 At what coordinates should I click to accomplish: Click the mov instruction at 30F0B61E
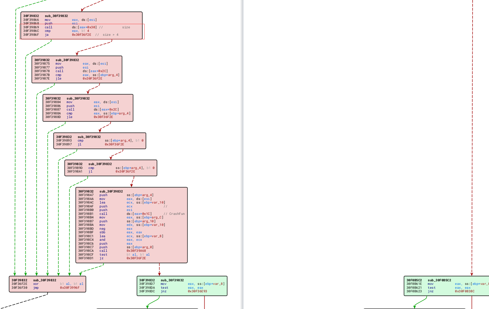(447, 284)
